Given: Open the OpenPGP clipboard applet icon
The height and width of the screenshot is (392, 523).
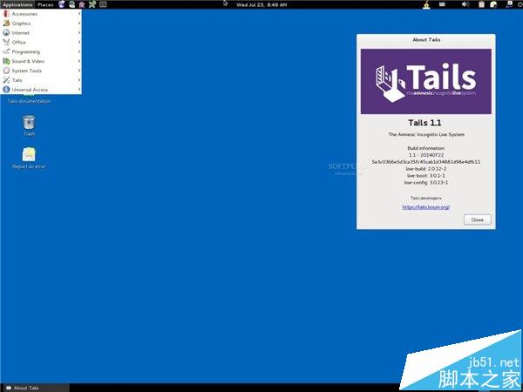Looking at the screenshot, I should (481, 4).
